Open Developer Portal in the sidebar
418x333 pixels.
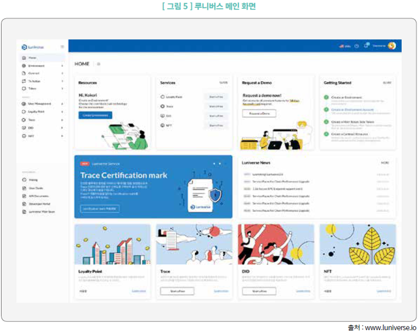click(36, 203)
